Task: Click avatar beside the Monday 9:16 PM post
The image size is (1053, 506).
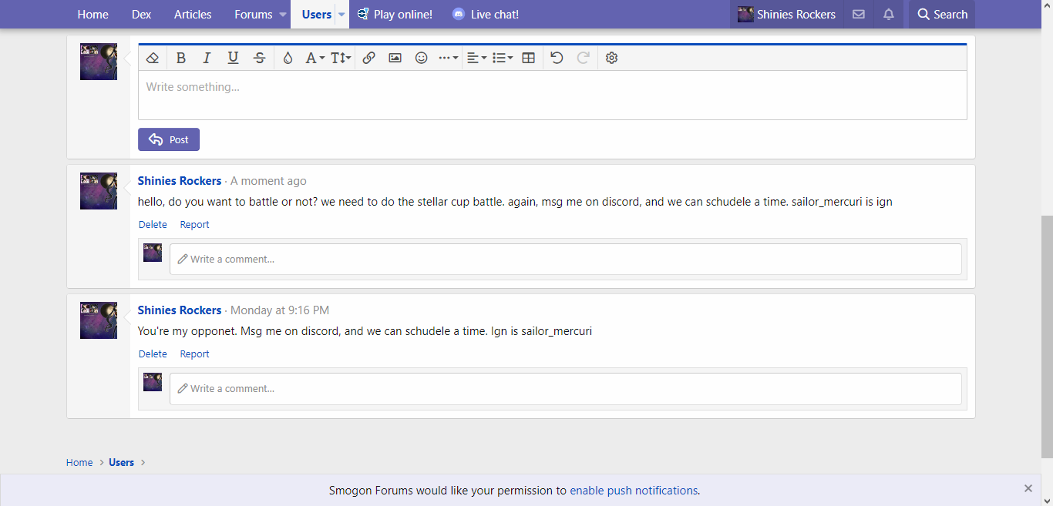Action: click(x=99, y=320)
